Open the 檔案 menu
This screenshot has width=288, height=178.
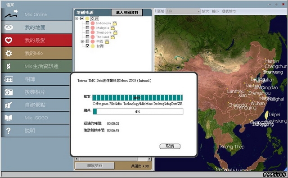coord(10,5)
